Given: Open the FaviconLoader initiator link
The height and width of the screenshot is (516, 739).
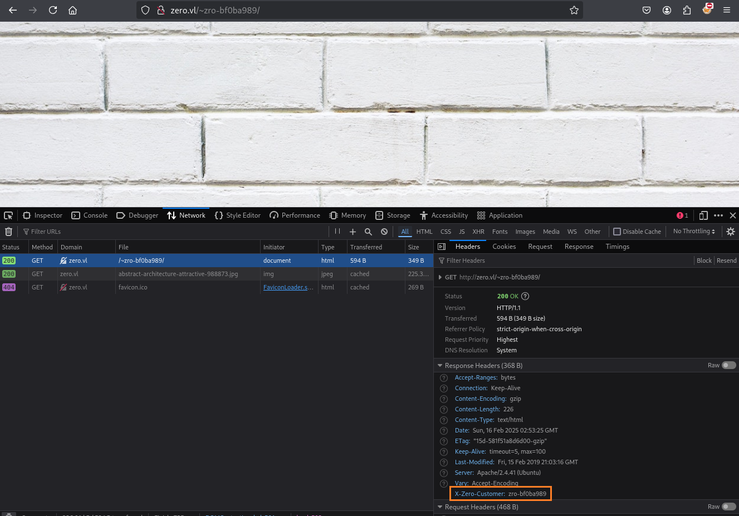Looking at the screenshot, I should pyautogui.click(x=288, y=287).
